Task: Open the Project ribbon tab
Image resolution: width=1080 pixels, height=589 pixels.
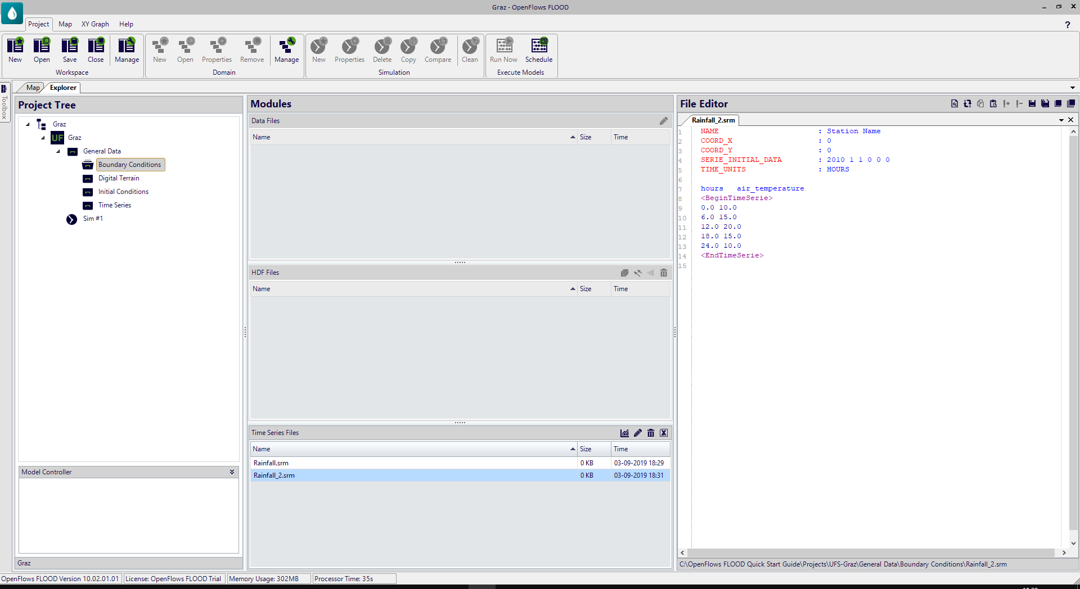Action: (x=39, y=24)
